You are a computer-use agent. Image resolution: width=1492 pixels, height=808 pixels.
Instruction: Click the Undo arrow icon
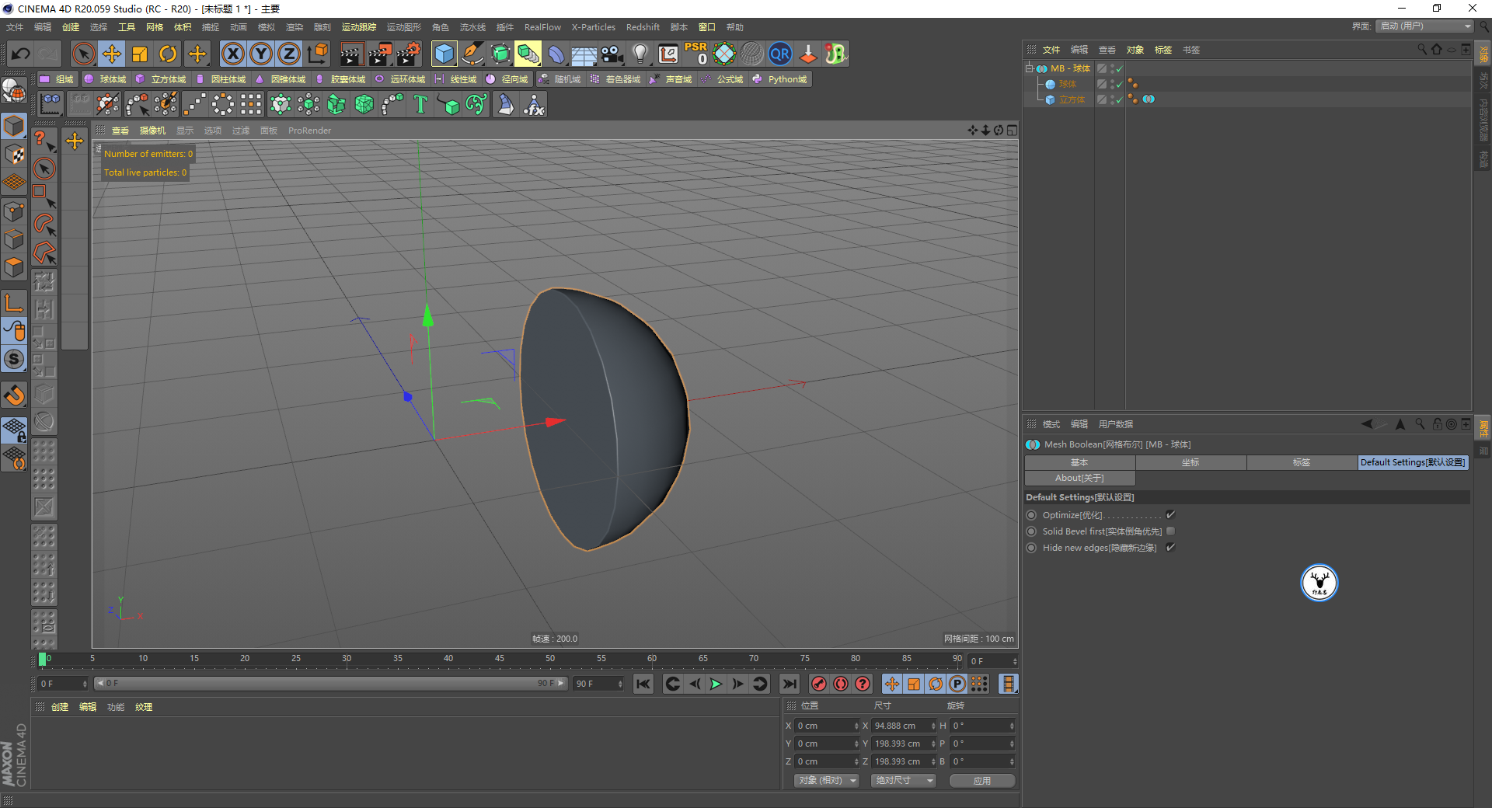click(x=20, y=54)
